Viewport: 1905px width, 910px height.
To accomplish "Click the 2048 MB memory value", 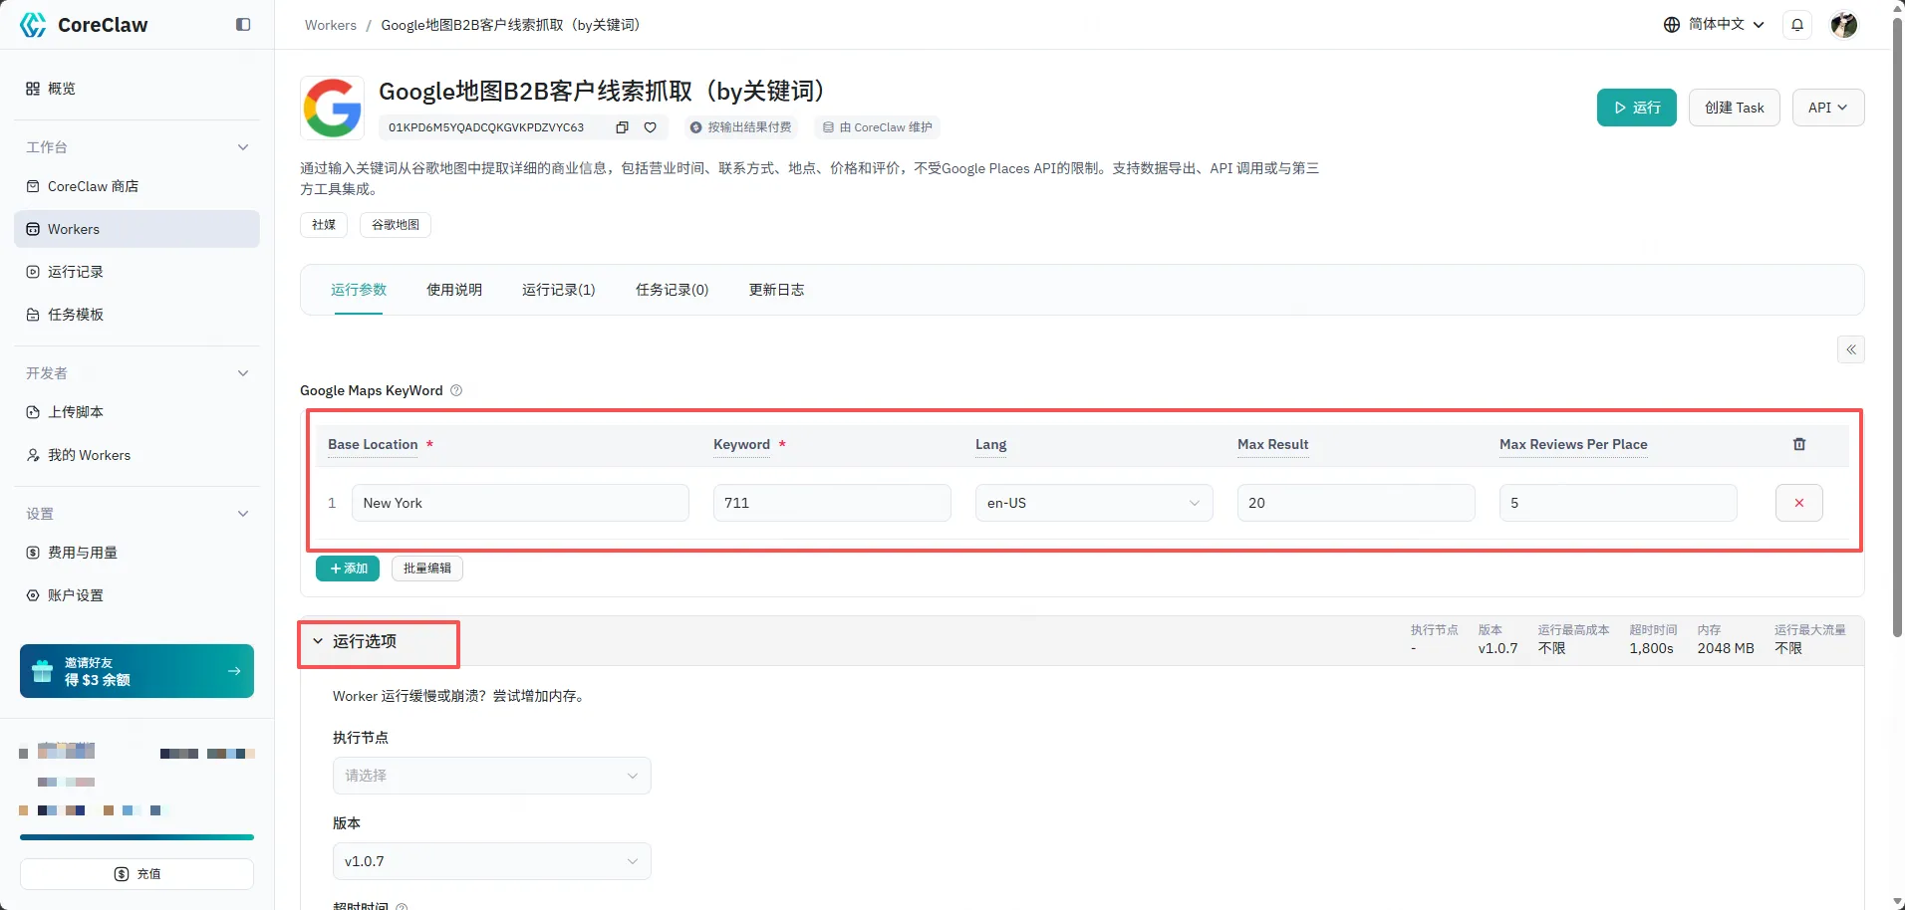I will coord(1726,648).
